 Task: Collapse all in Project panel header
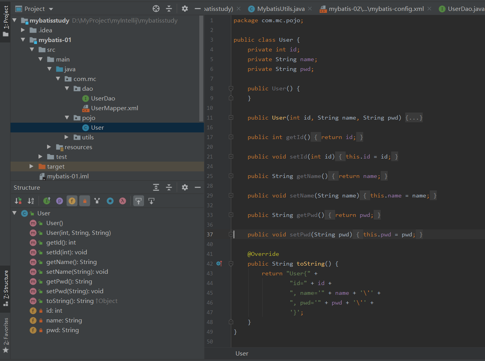tap(169, 9)
